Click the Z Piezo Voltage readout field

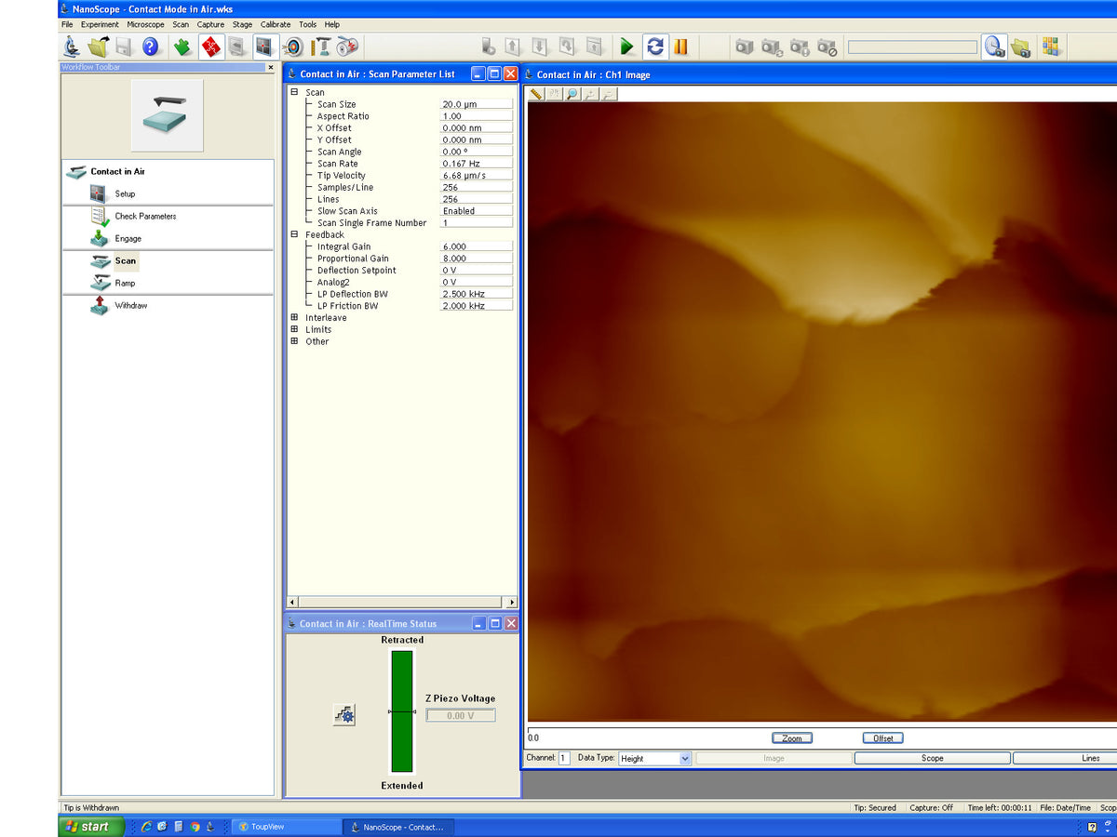461,715
